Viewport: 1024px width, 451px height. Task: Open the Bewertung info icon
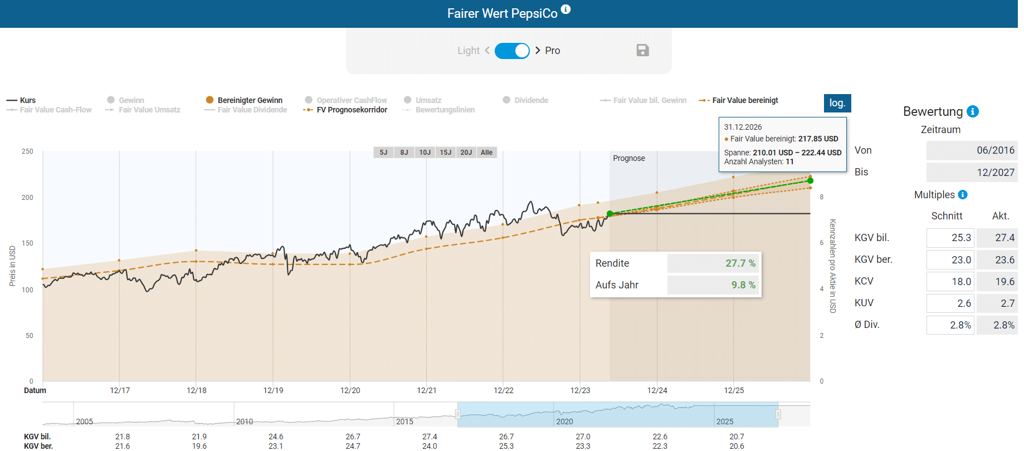pyautogui.click(x=973, y=111)
